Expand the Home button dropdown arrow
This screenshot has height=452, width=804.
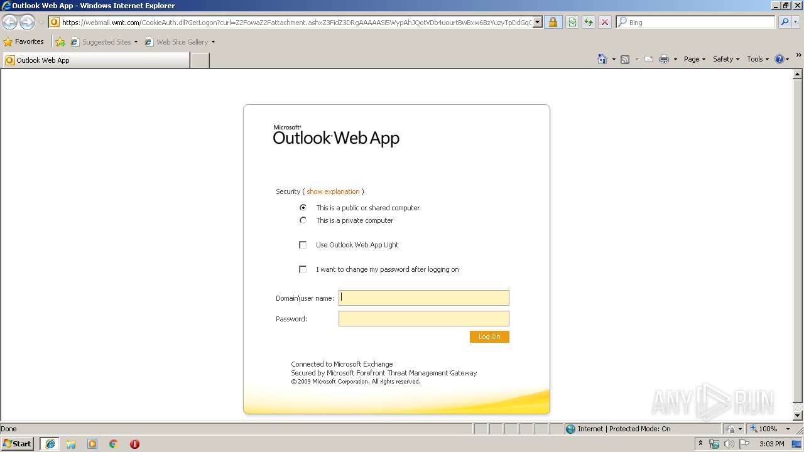tap(614, 60)
